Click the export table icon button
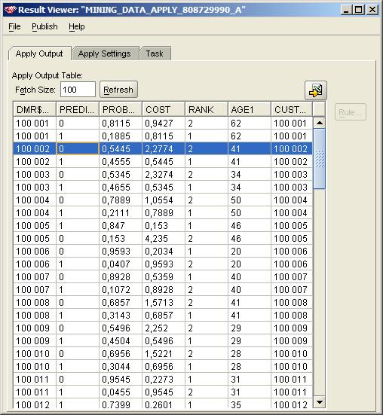The width and height of the screenshot is (383, 415). point(316,90)
